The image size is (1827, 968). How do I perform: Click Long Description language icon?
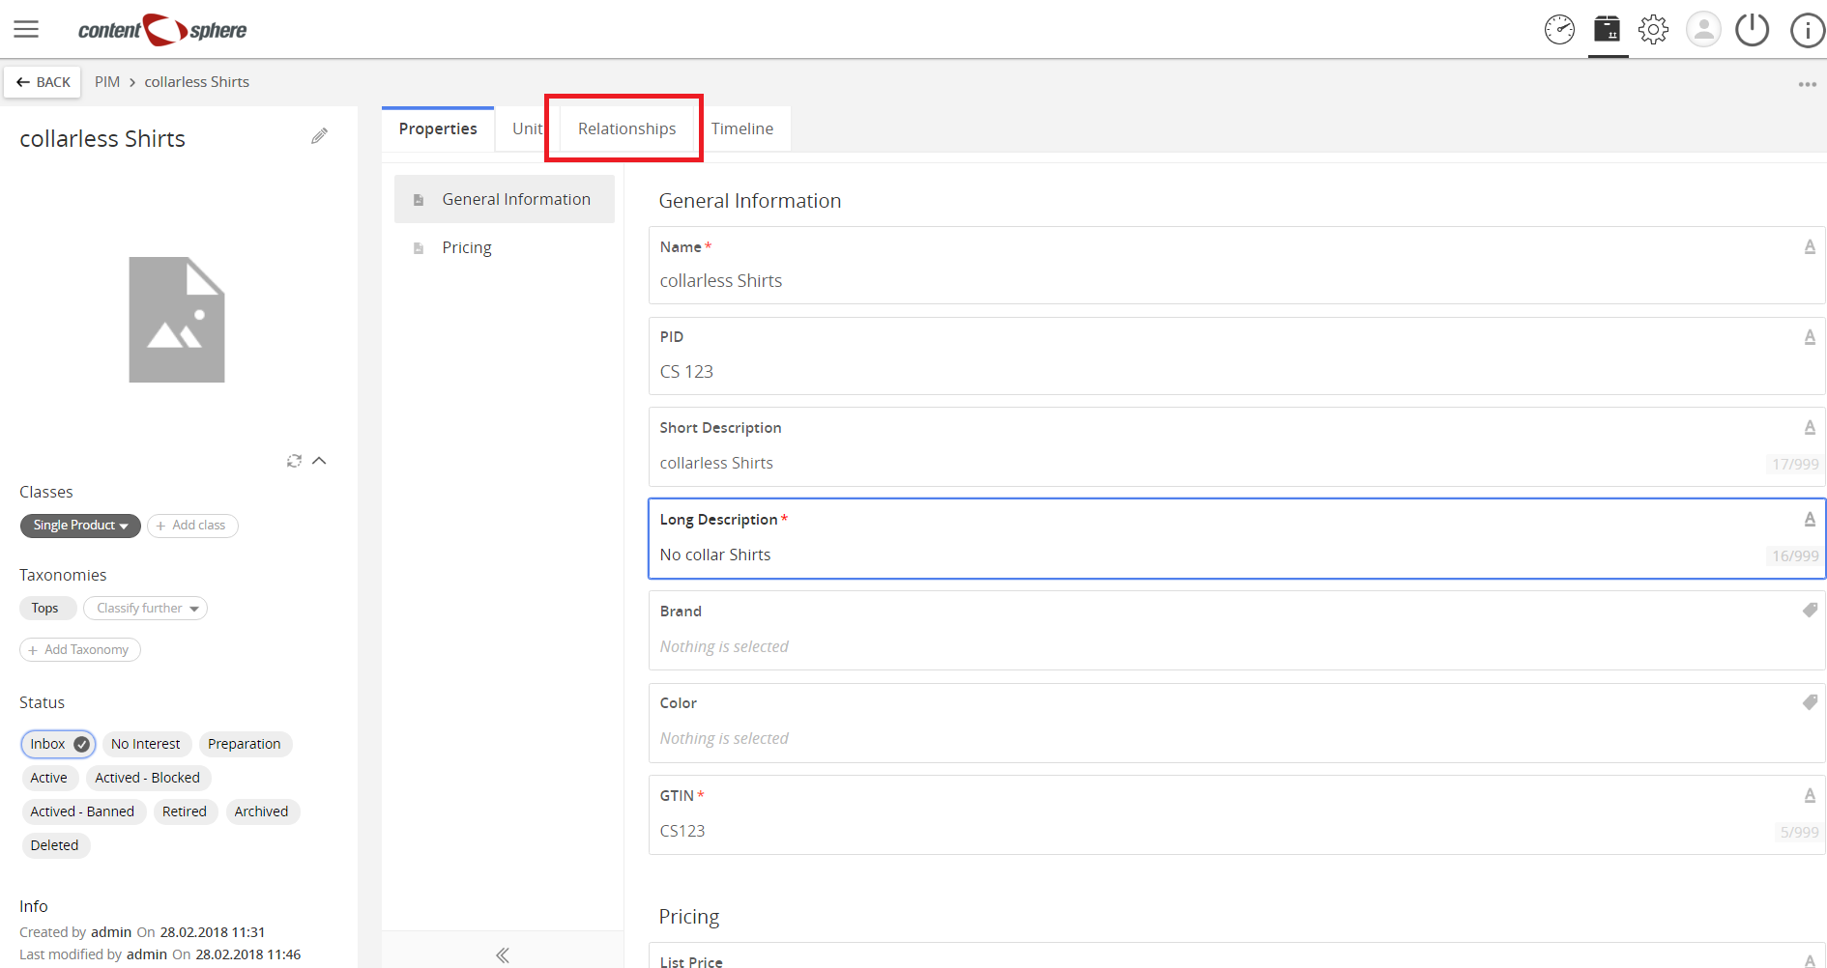click(1810, 520)
